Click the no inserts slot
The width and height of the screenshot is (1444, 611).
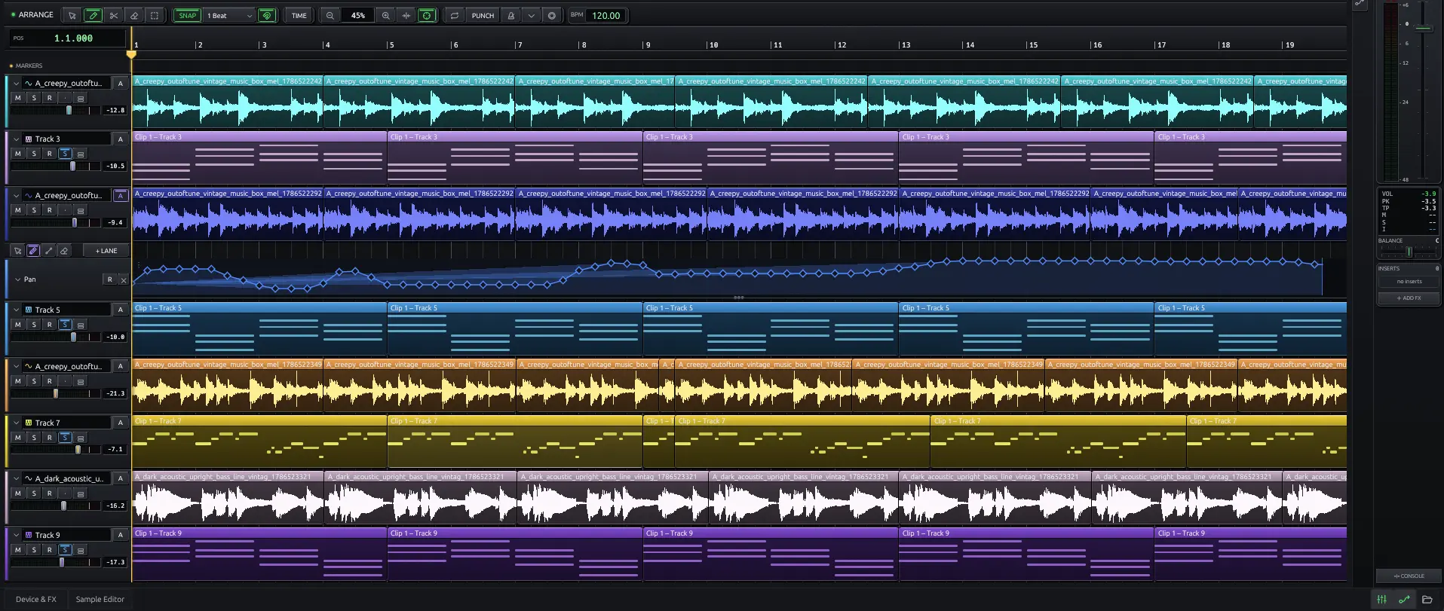point(1409,281)
